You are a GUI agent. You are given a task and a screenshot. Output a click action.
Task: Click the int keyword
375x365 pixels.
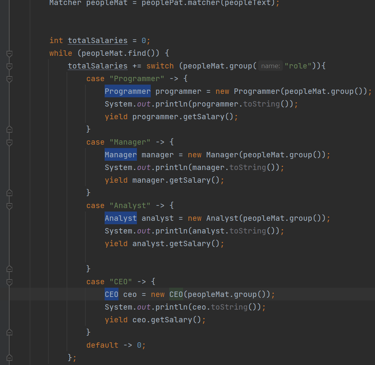pyautogui.click(x=56, y=40)
